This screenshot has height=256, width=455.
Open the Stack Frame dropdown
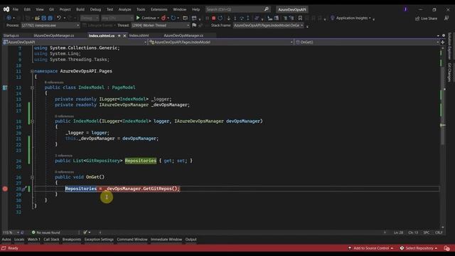pyautogui.click(x=269, y=26)
